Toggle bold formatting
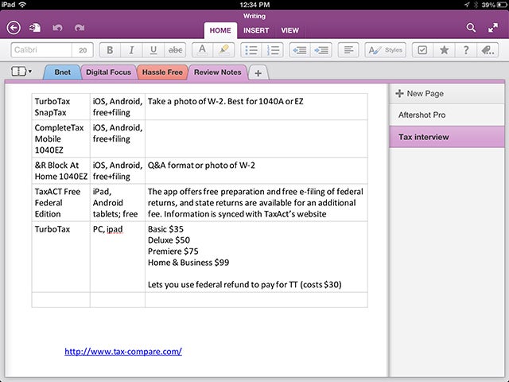This screenshot has width=509, height=382. point(110,50)
